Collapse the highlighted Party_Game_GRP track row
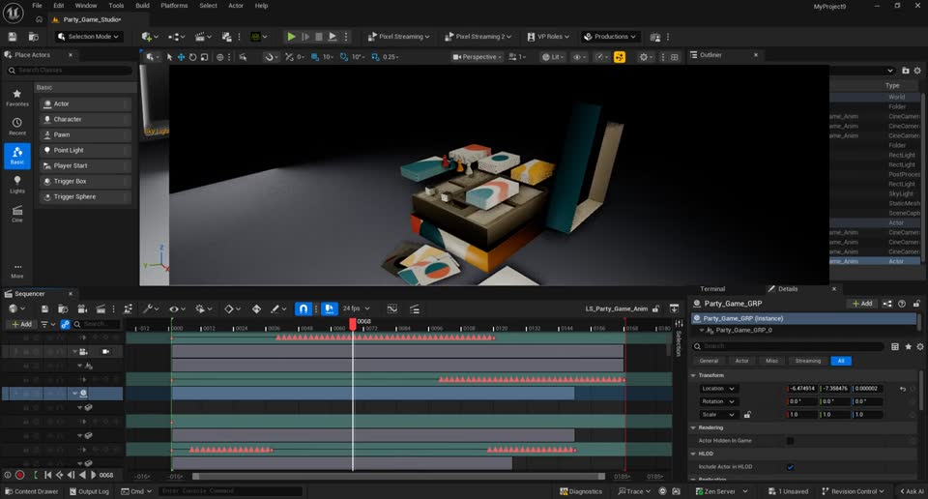Image resolution: width=928 pixels, height=499 pixels. click(74, 393)
